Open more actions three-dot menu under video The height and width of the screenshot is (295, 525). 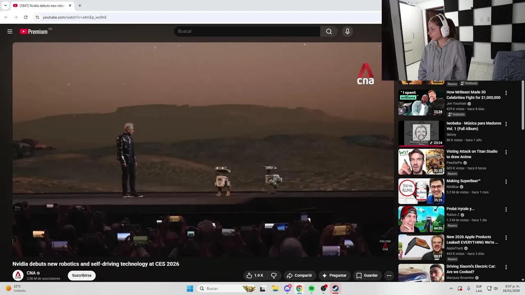click(389, 275)
